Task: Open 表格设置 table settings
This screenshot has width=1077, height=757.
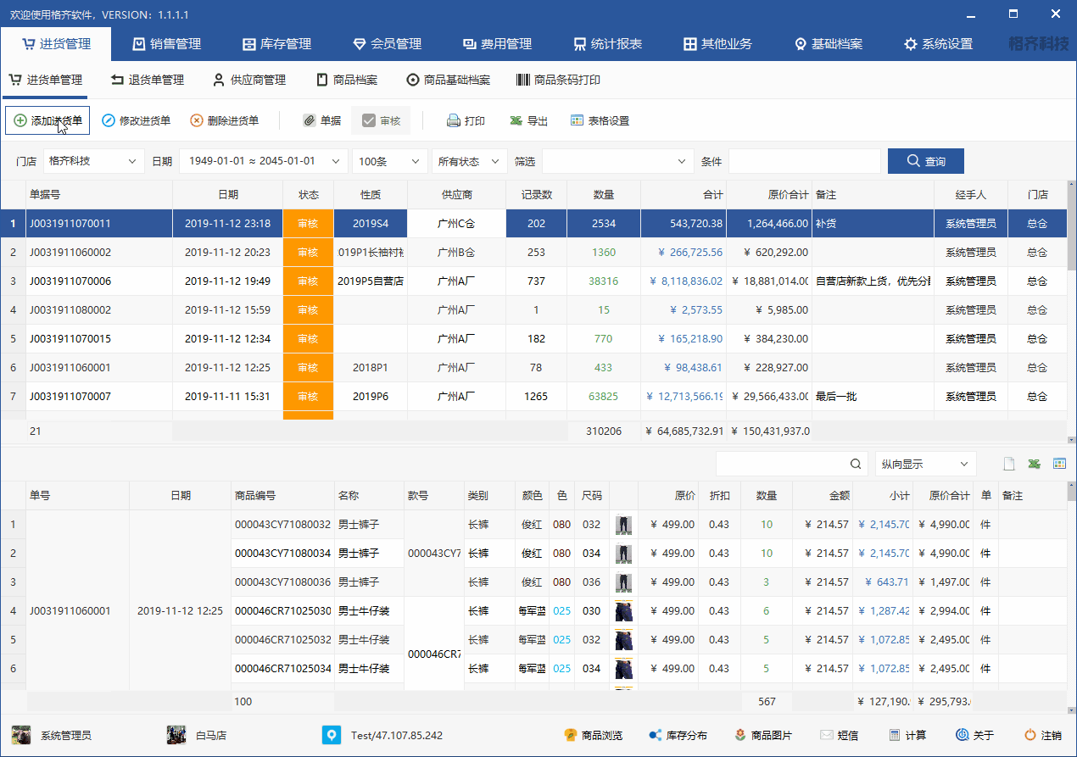Action: (x=578, y=121)
